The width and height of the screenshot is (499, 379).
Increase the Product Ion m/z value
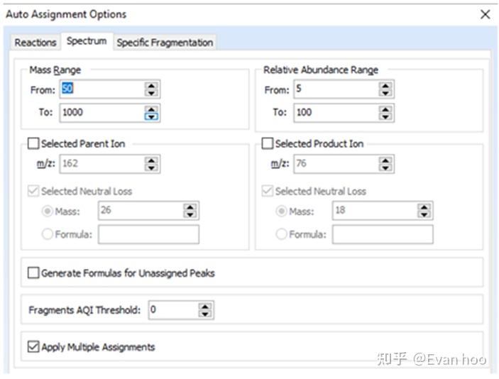point(385,160)
